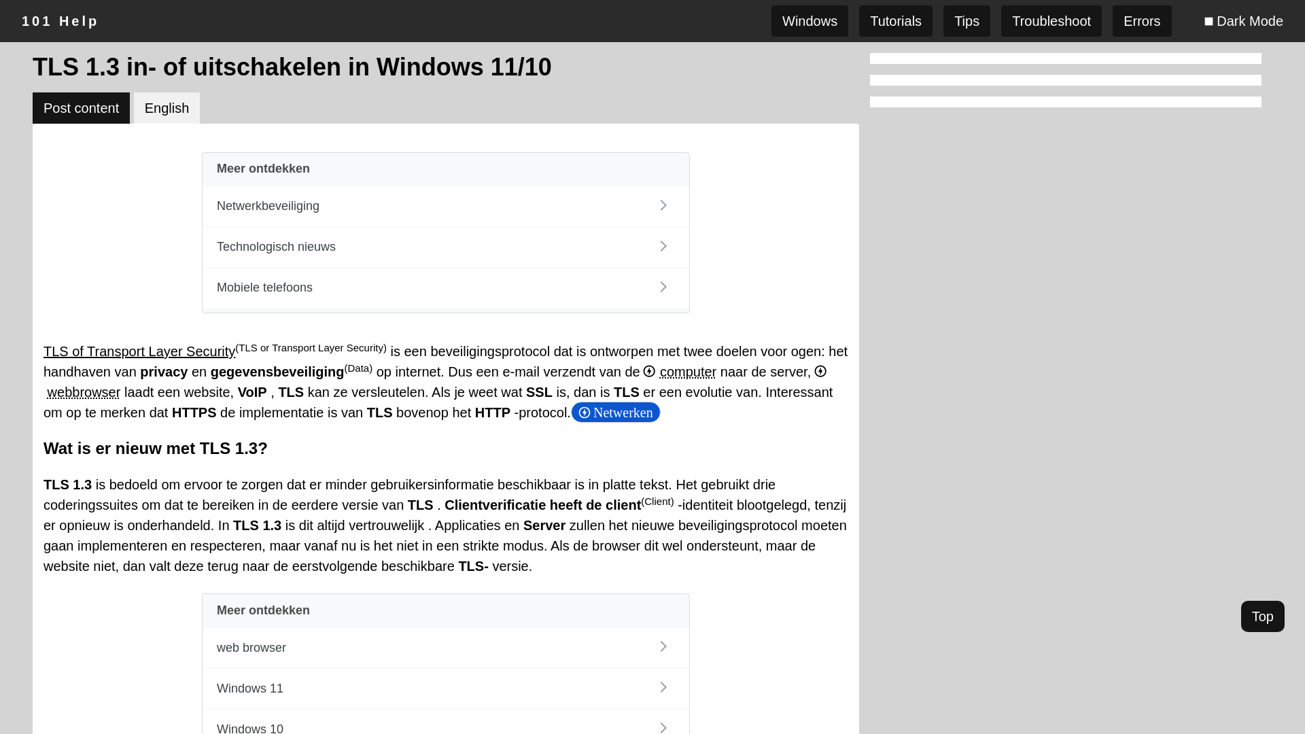
Task: Follow the computer link
Action: pos(688,372)
